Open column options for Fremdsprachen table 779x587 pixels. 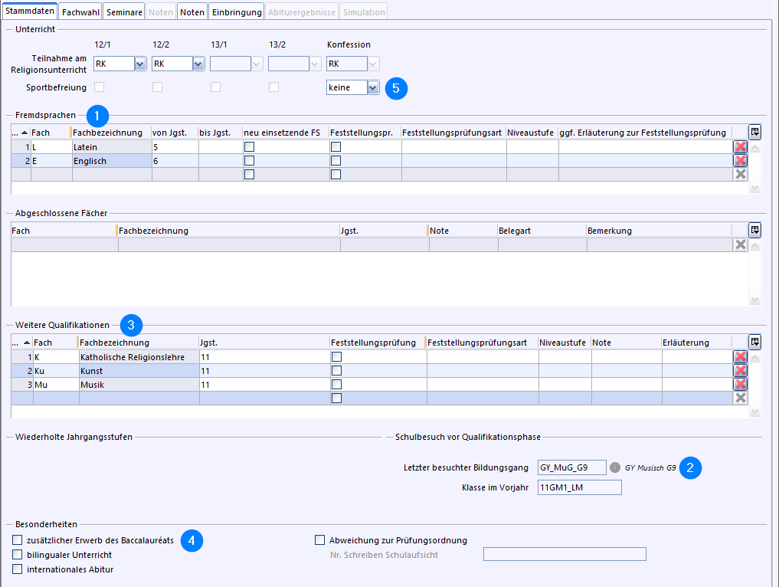point(754,133)
